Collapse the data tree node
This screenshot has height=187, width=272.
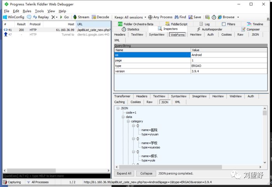[123, 117]
